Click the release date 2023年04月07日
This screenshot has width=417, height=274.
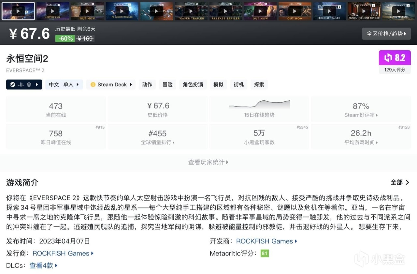65,241
